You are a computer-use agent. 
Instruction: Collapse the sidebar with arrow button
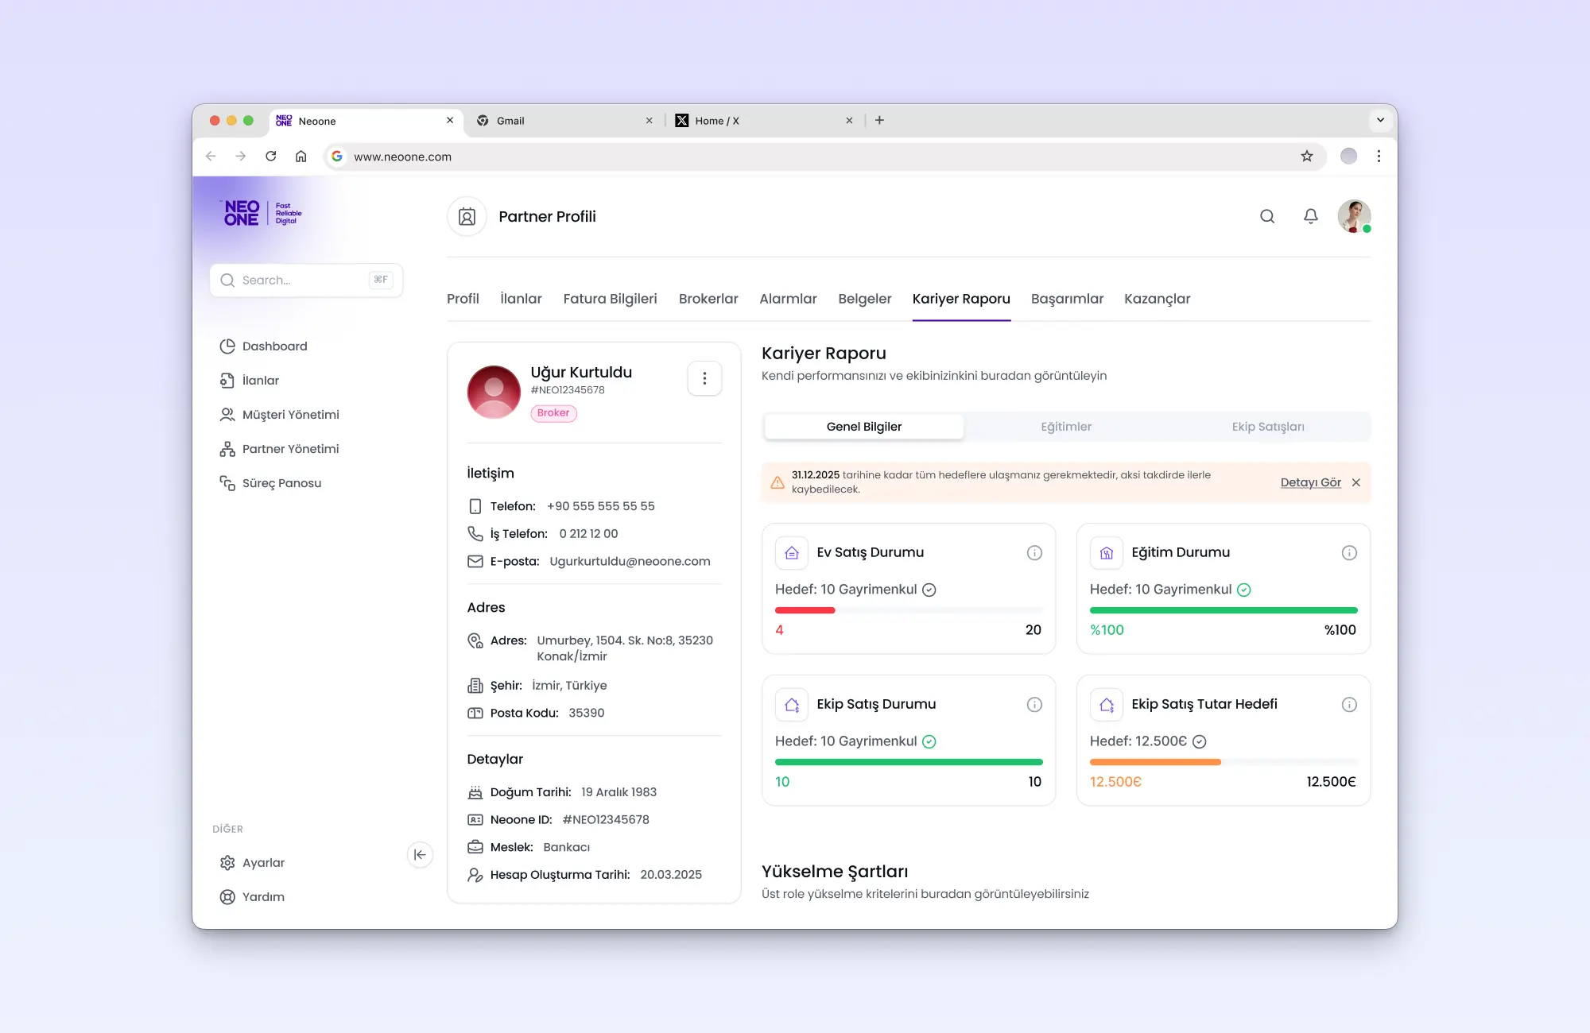[x=420, y=855]
